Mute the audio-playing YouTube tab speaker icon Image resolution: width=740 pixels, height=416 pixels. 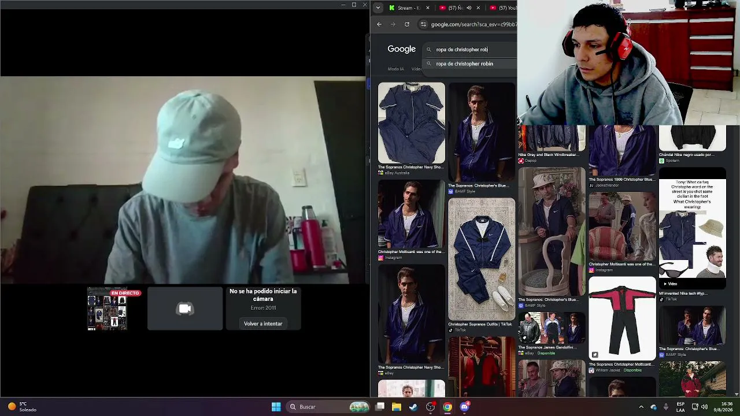coord(469,8)
